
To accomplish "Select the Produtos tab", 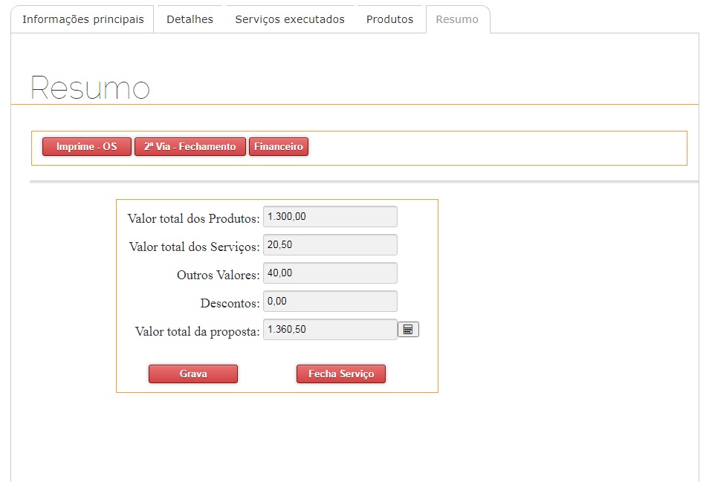I will (x=389, y=19).
